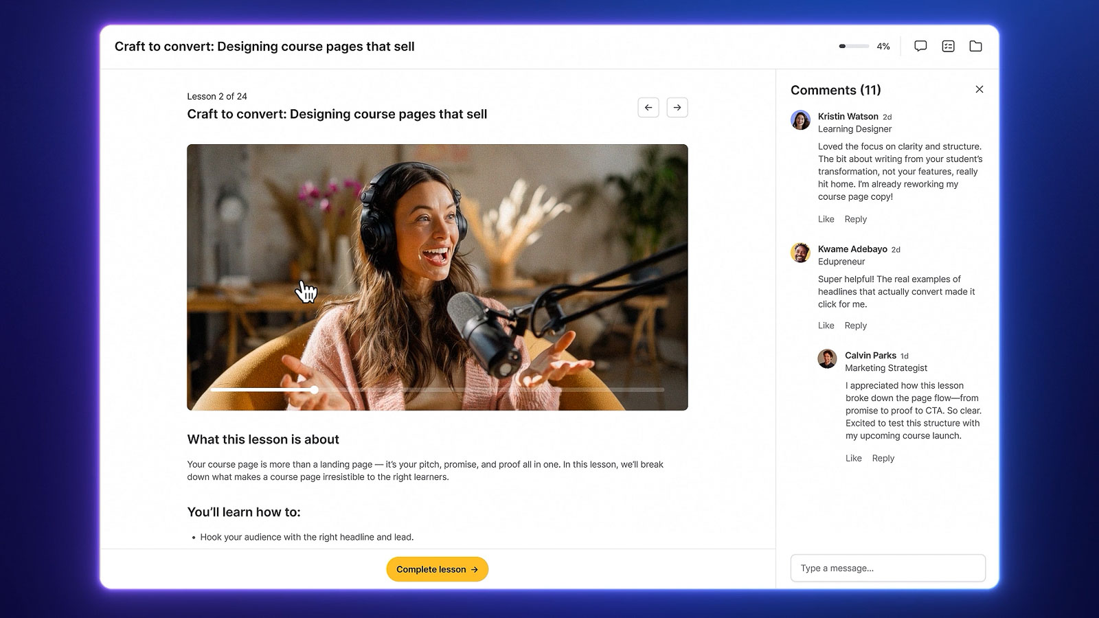
Task: Reply to Kristin Watson's comment
Action: pos(855,219)
